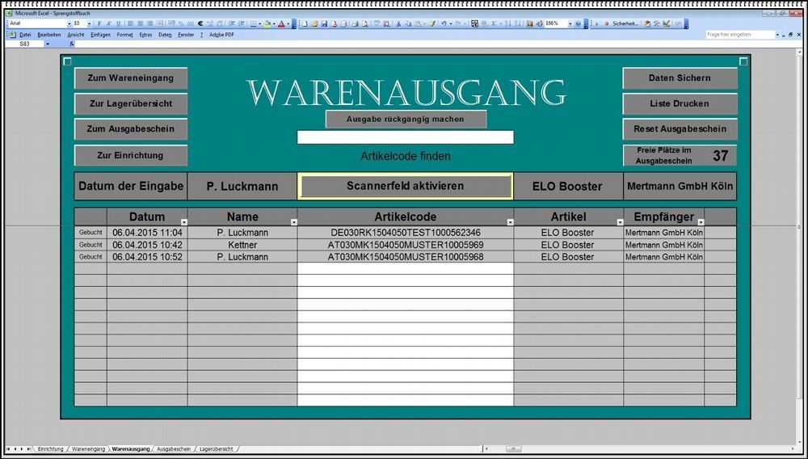Click the Artikelcode finden input field
The width and height of the screenshot is (808, 459).
405,137
